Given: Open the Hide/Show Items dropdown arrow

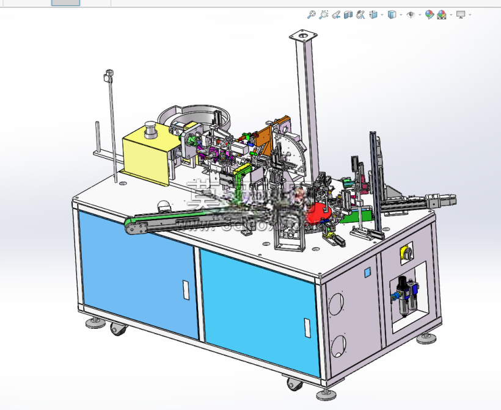Looking at the screenshot, I should (420, 15).
